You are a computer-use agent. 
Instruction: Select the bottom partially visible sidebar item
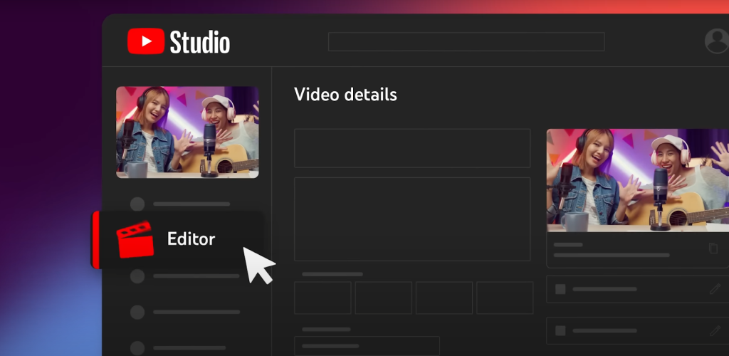tap(178, 348)
